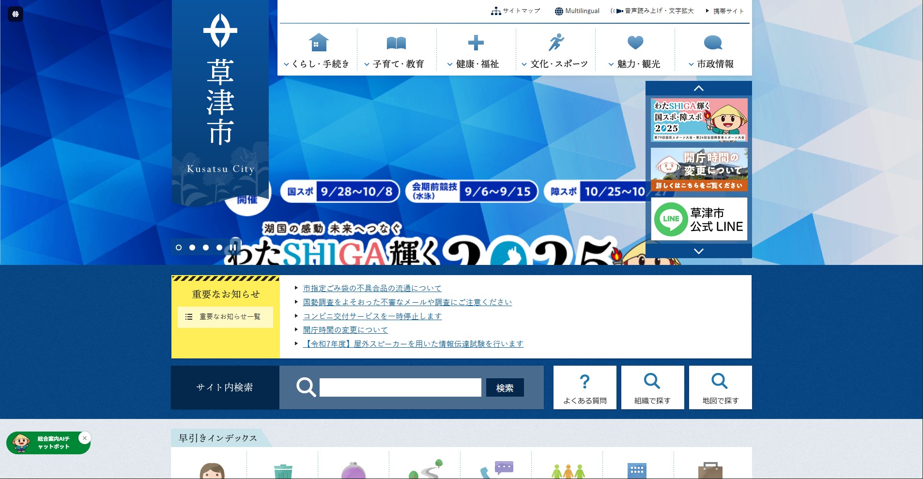
Task: Click the running figure icon for 文化・スポーツ
Action: click(556, 42)
